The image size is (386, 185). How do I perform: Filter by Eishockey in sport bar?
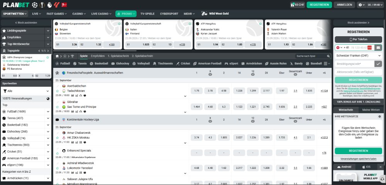click(x=120, y=63)
